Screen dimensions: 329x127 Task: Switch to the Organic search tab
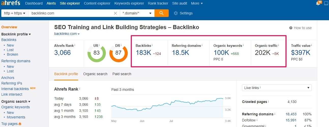95,74
